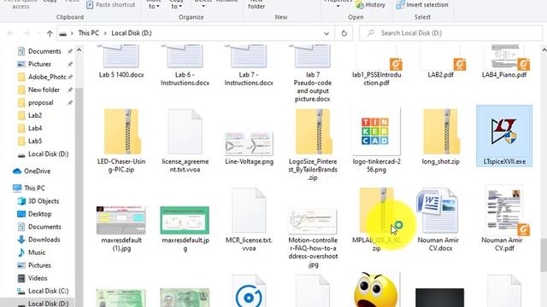Expand chevron after This PC breadcrumb
The width and height of the screenshot is (547, 307).
pyautogui.click(x=105, y=33)
